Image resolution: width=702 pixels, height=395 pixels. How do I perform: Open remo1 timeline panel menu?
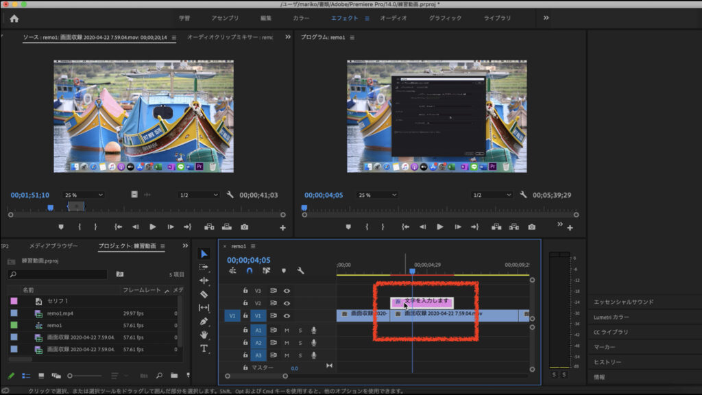(x=253, y=246)
